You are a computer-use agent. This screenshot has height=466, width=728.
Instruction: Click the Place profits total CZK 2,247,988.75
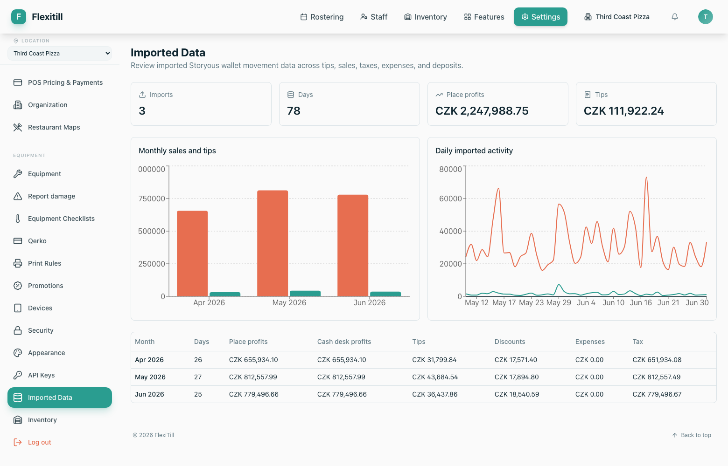click(x=482, y=111)
